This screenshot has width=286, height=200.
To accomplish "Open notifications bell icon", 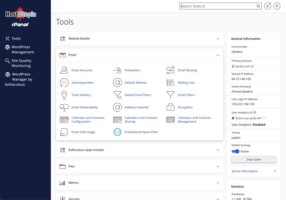I will (267, 6).
